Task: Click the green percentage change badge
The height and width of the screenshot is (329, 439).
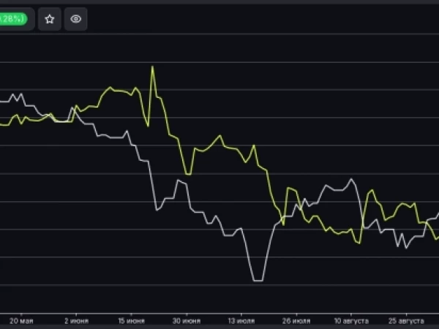Action: [x=13, y=19]
